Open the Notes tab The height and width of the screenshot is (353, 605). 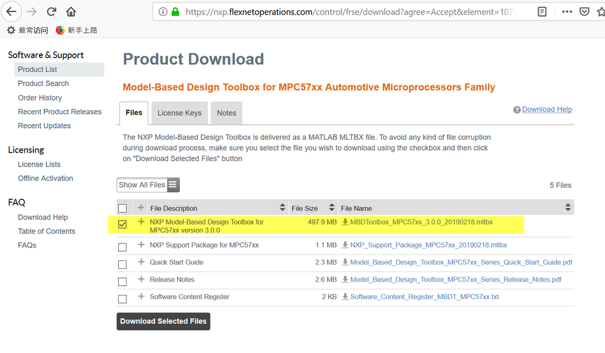[226, 113]
